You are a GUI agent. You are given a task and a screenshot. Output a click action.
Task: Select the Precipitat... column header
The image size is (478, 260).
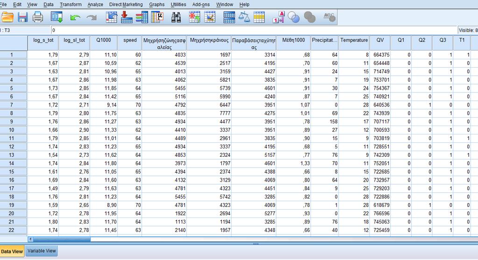click(325, 43)
